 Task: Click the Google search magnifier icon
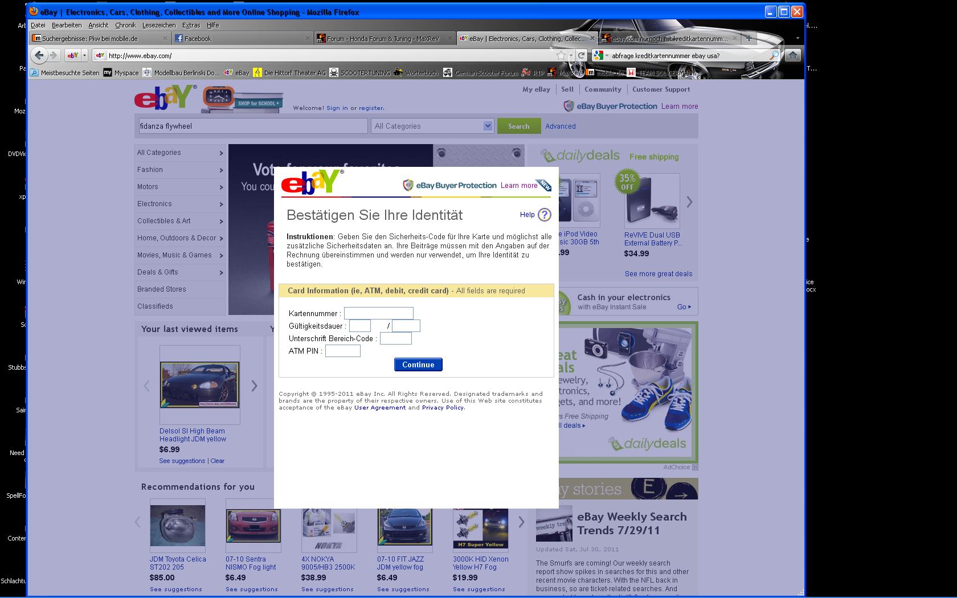click(x=774, y=55)
